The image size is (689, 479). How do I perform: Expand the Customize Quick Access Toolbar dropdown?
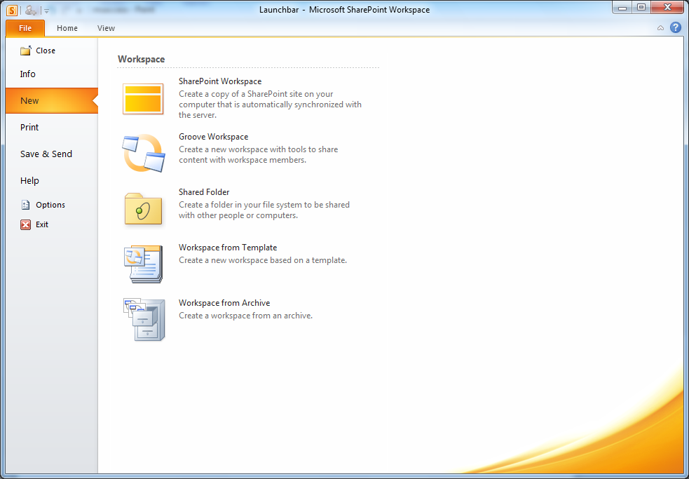point(46,11)
